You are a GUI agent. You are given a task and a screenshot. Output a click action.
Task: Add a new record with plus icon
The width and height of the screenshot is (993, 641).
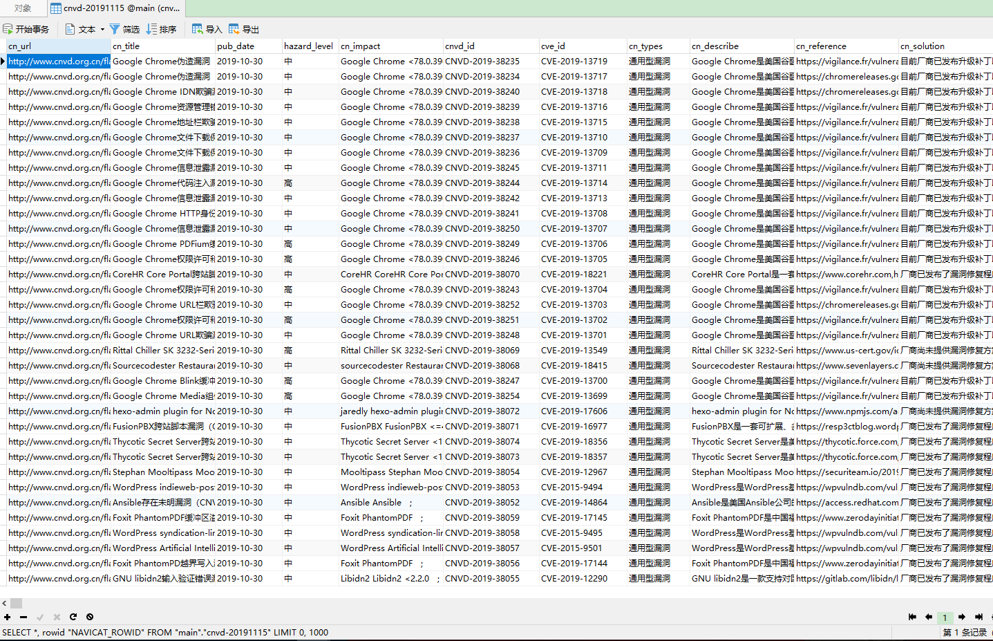pos(7,617)
